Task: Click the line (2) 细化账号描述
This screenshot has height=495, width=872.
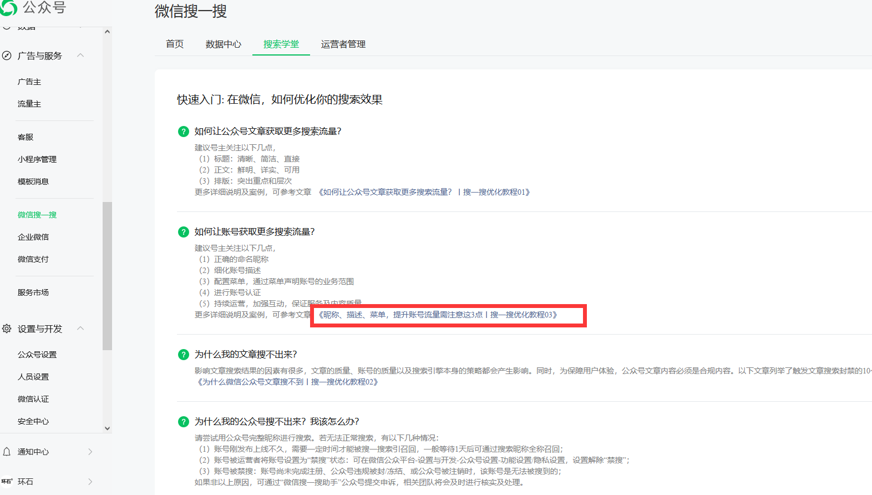Action: (230, 270)
